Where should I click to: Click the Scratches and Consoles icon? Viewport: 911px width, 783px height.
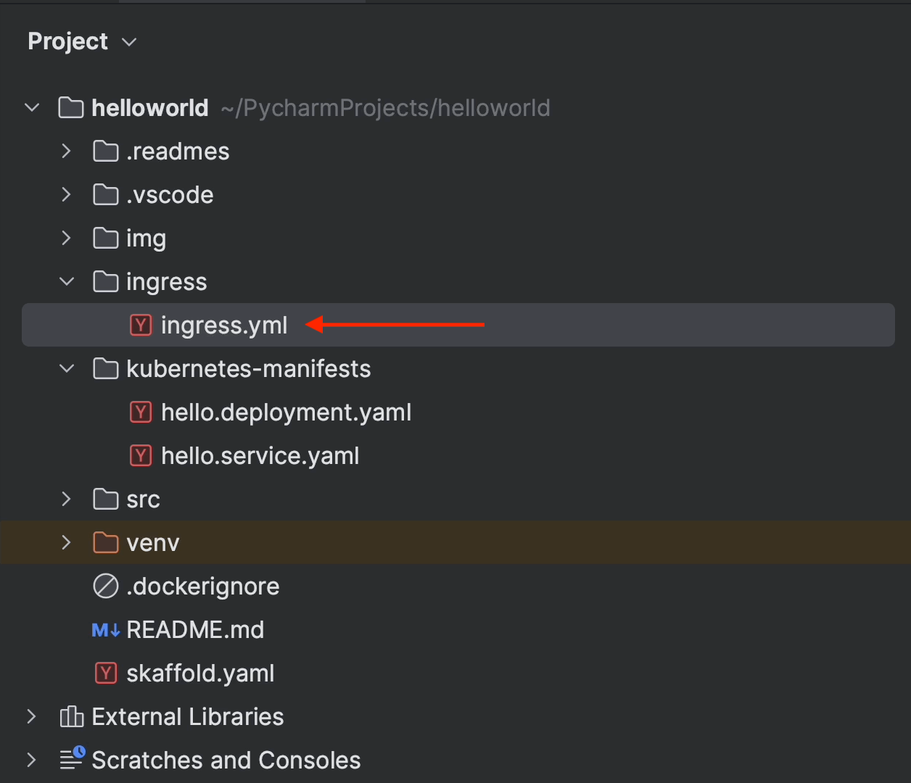tap(71, 759)
